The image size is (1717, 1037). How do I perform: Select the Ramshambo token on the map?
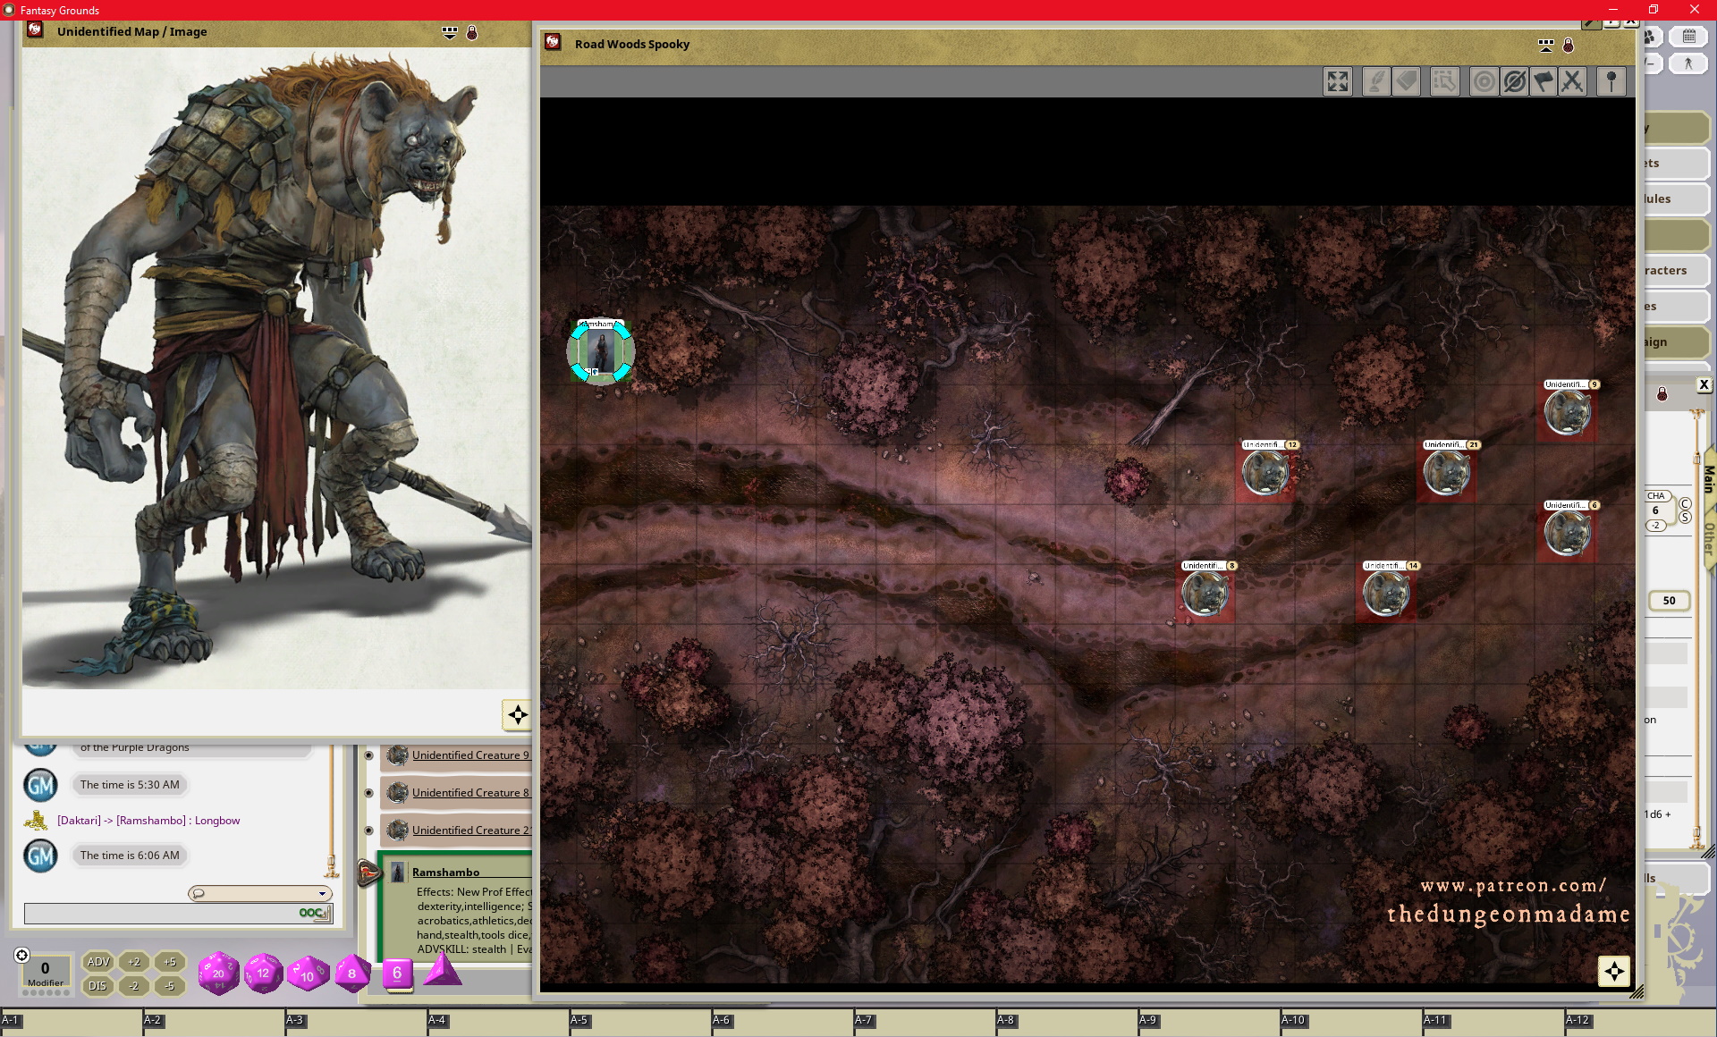601,352
